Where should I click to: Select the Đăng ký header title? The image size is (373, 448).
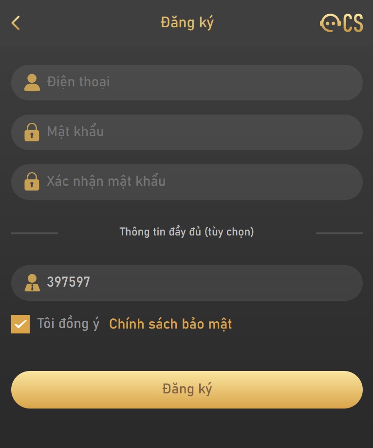(x=186, y=22)
